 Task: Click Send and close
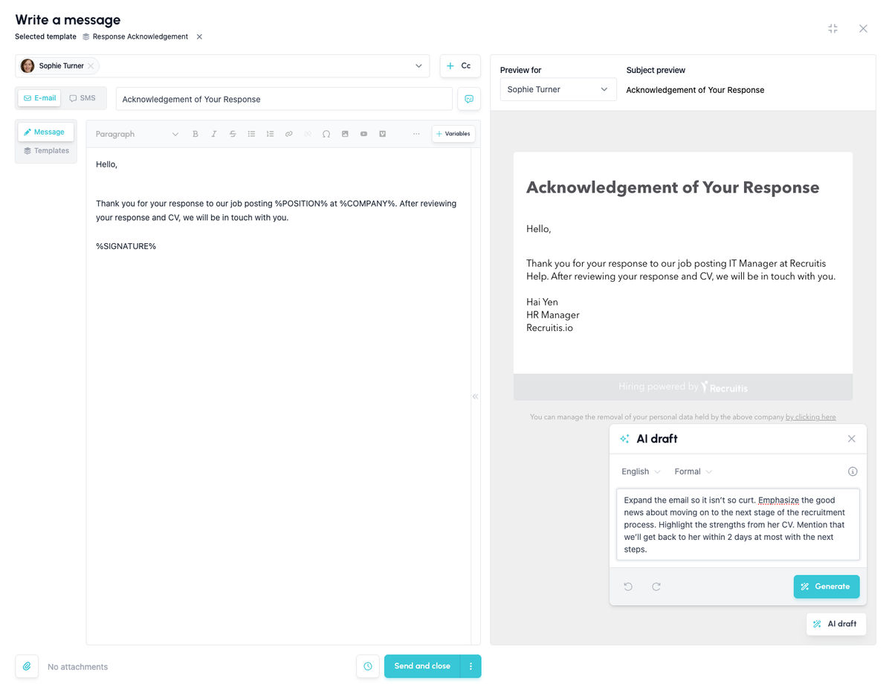422,666
